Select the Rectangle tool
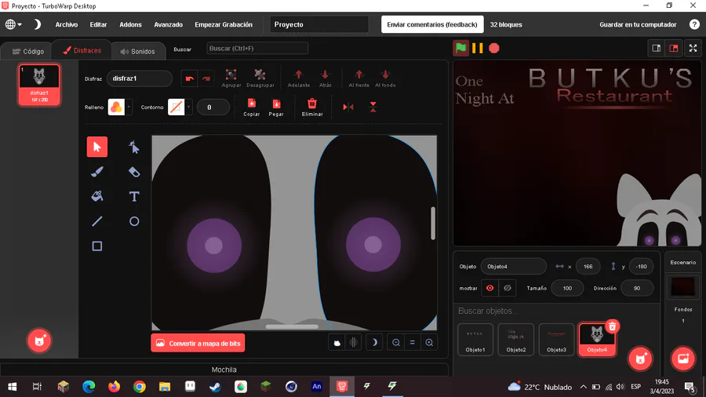Screen dimensions: 706x397 [x=96, y=246]
